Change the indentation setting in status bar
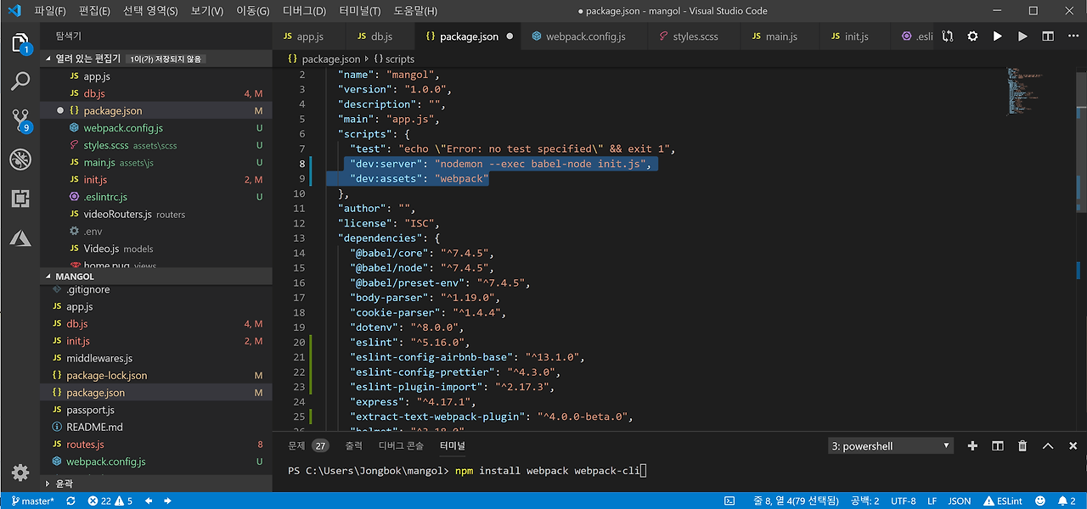This screenshot has height=509, width=1087. coord(865,501)
